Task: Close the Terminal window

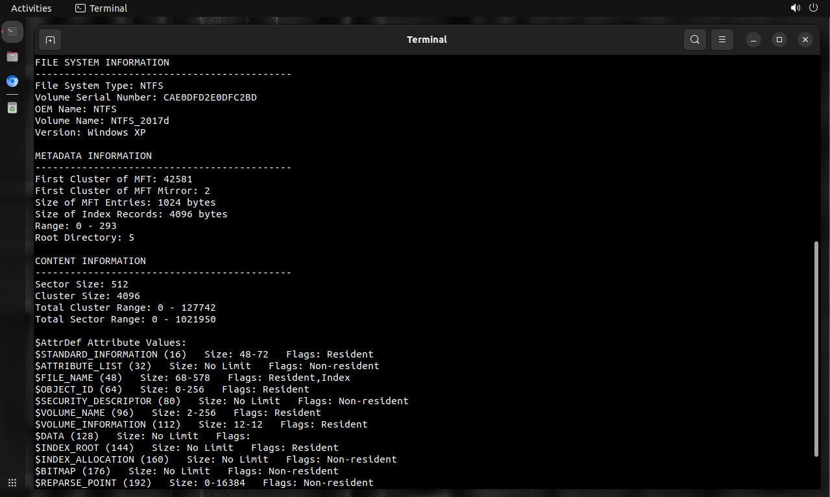Action: (805, 40)
